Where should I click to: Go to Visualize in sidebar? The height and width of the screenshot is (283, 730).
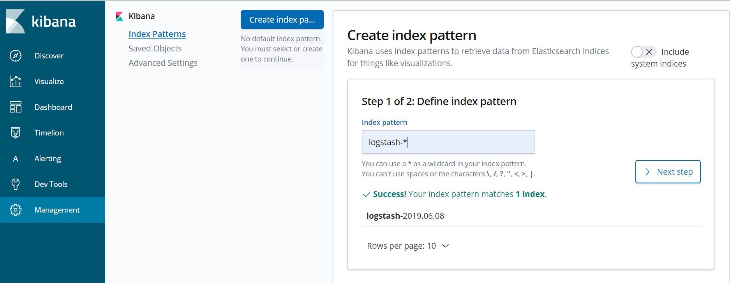pos(53,81)
